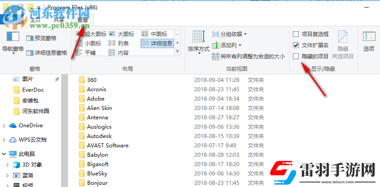Expand the 蓝湖 tree node
Screen dimensions: 380x187
tap(8, 175)
